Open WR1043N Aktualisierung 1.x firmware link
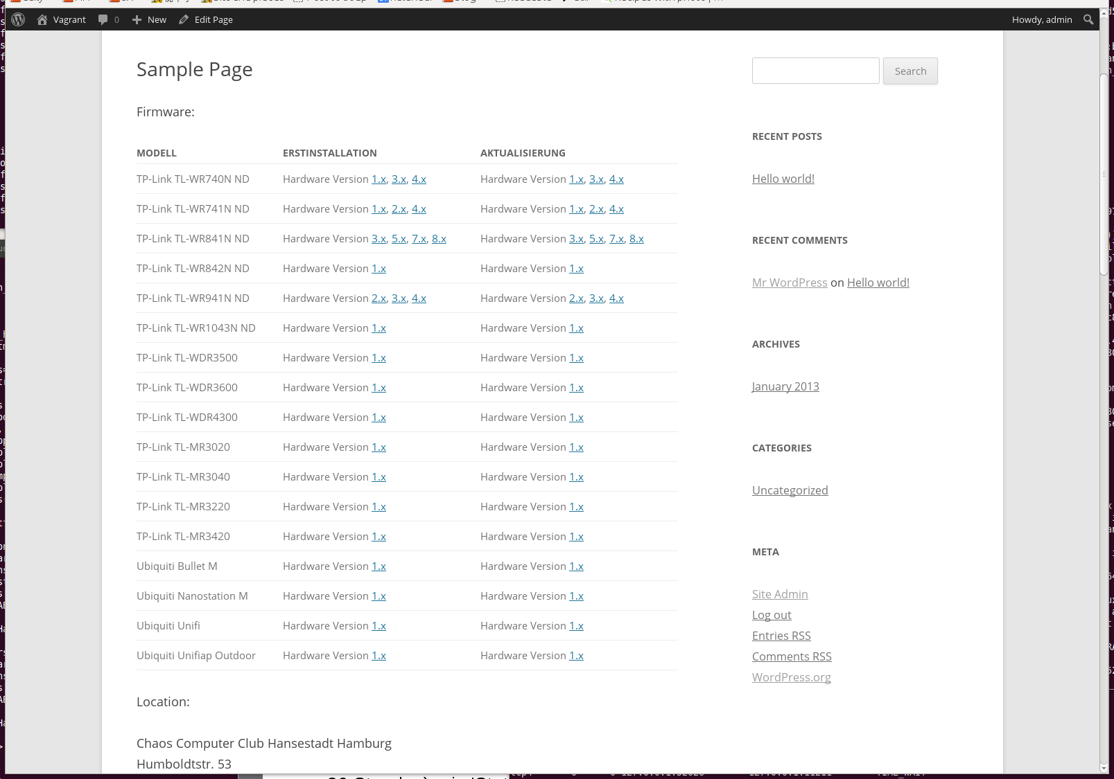The image size is (1114, 779). [576, 328]
